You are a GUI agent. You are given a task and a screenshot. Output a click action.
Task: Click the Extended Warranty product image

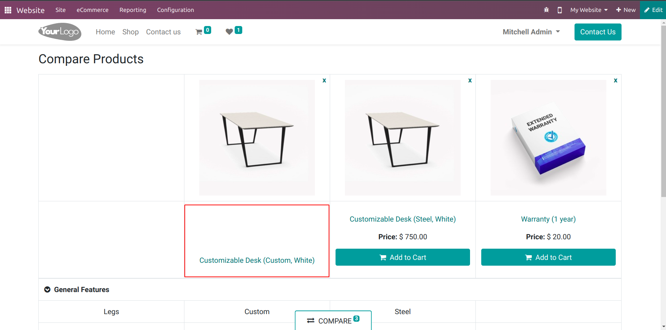click(x=548, y=138)
